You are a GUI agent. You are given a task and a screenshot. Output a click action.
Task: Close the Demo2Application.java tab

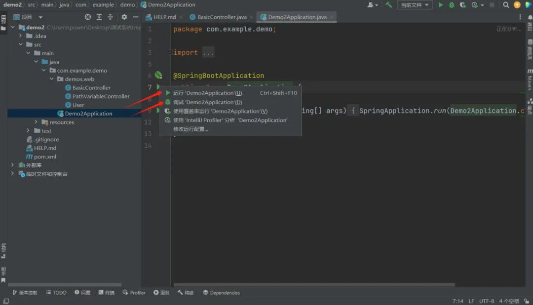332,17
